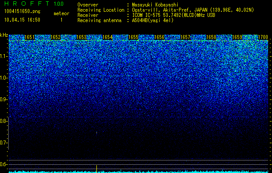272x173 pixels.
Task: Click the 0.7 kHz axis label
Action: coord(4,143)
